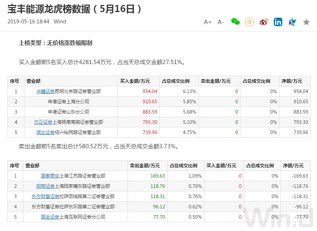The image size is (317, 231).
Task: Open the 方正证券 link
Action: click(x=43, y=122)
